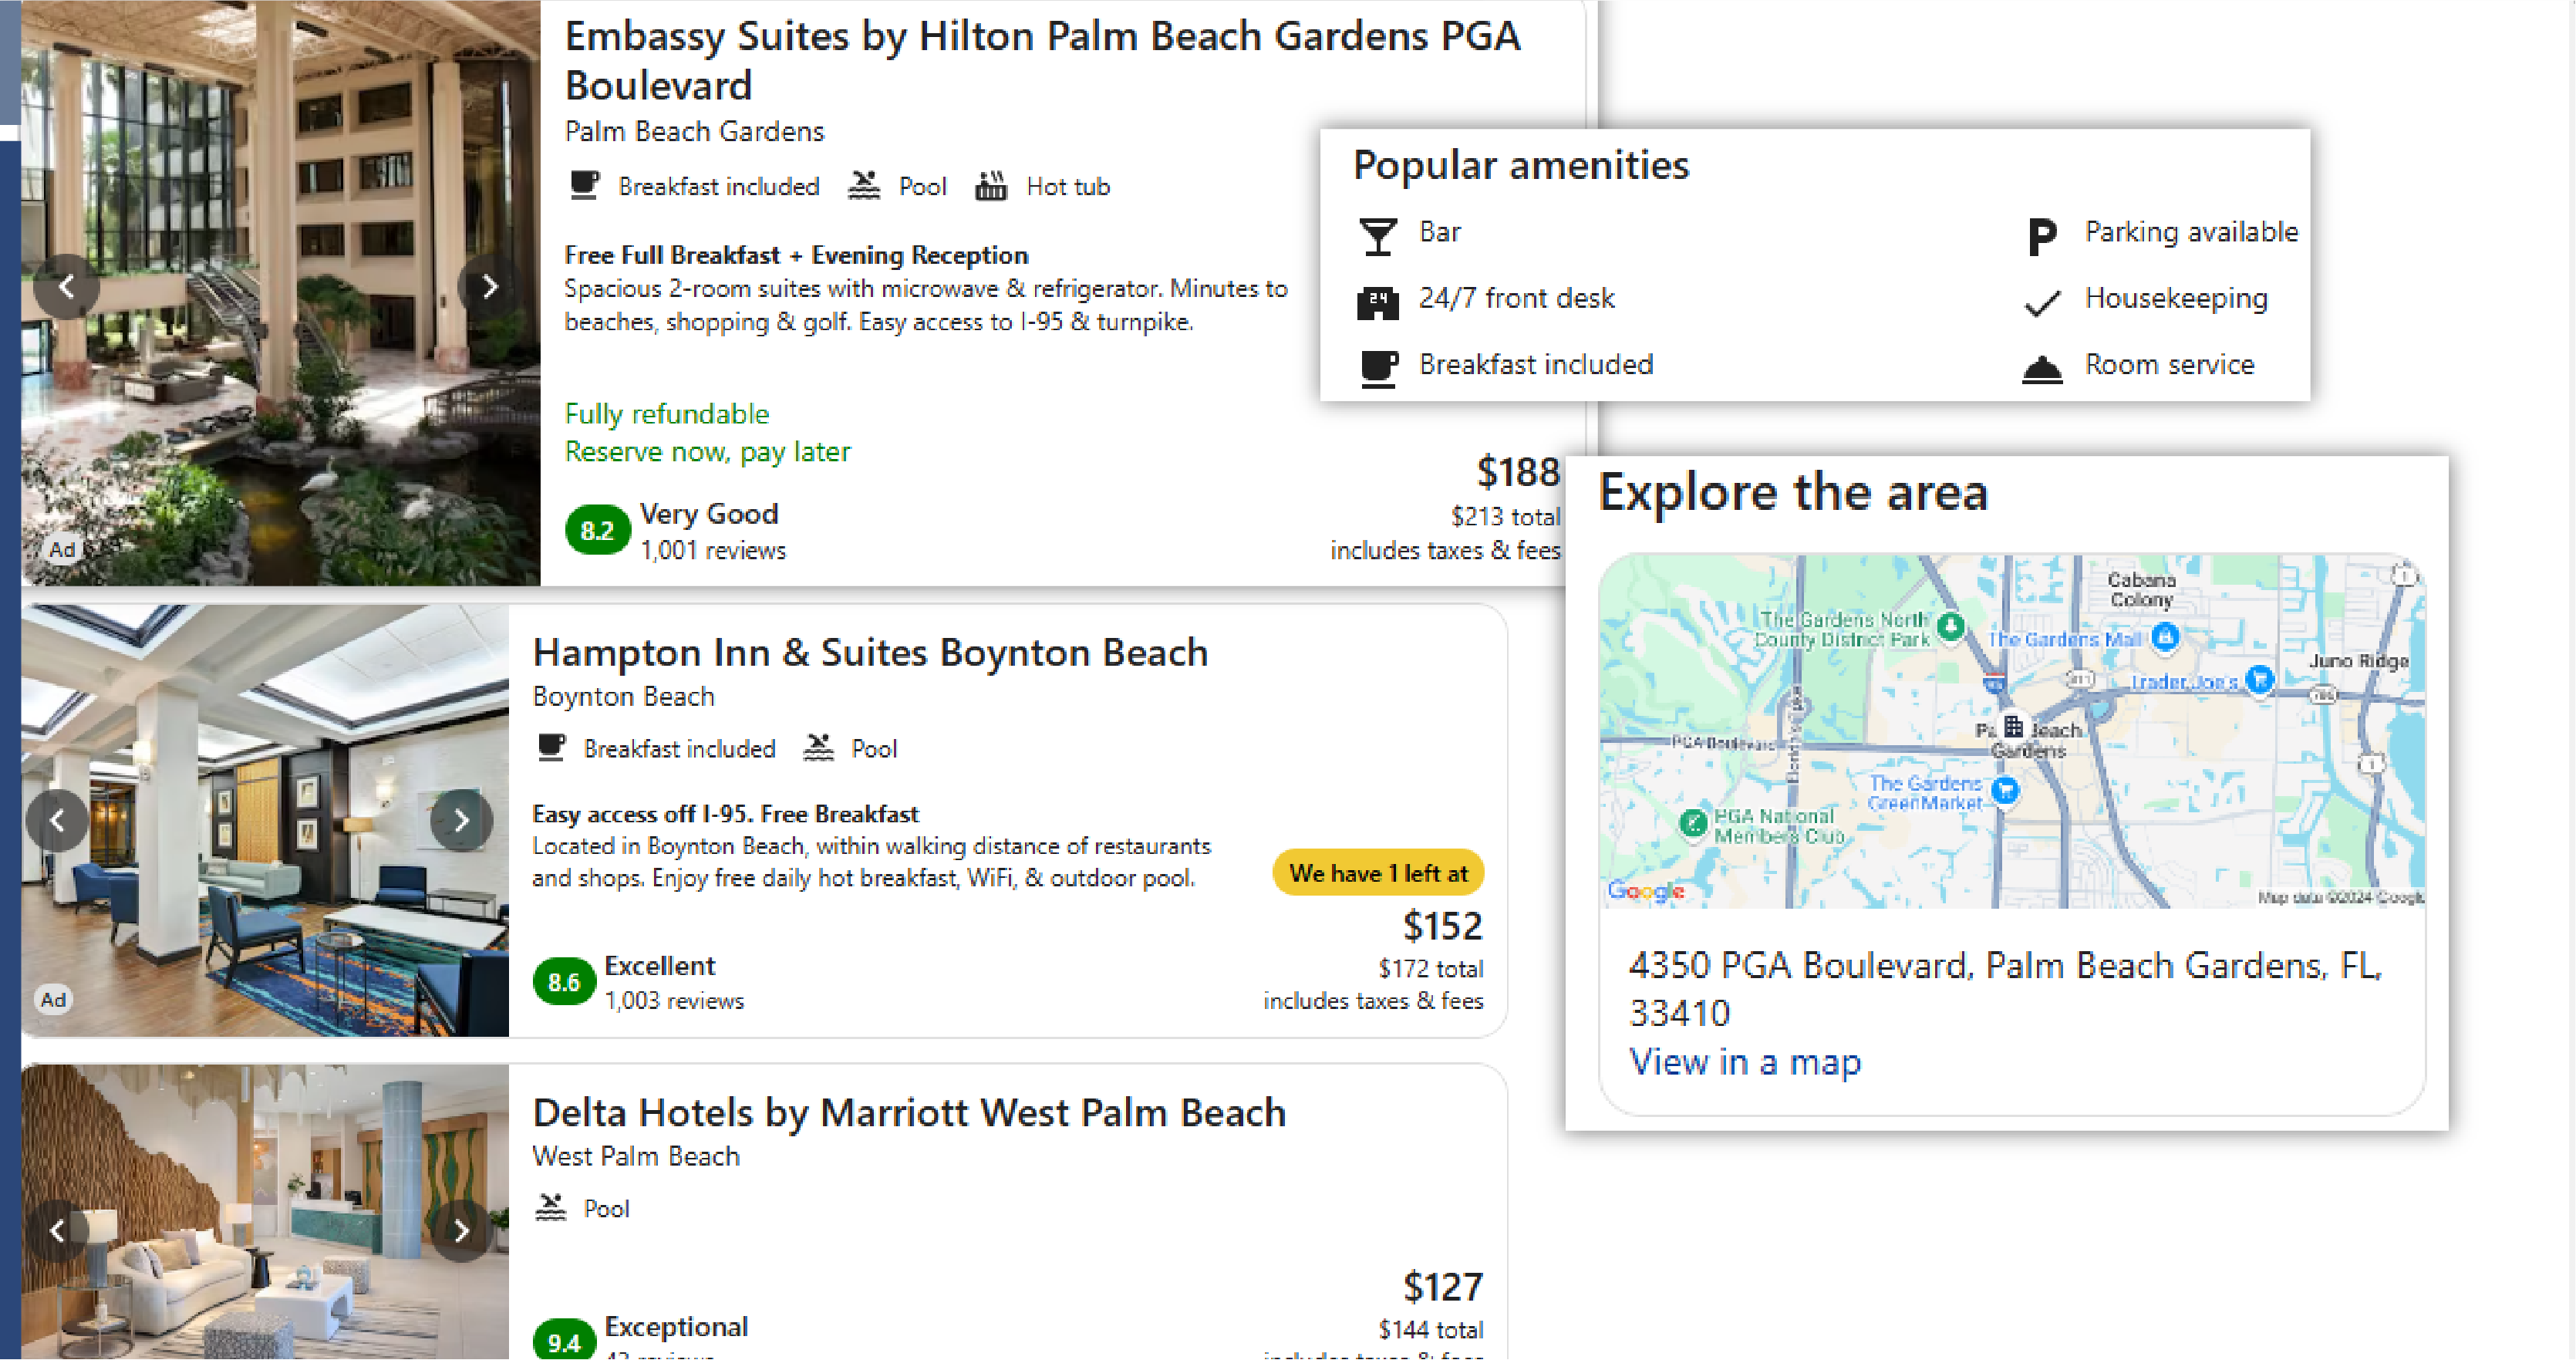The width and height of the screenshot is (2576, 1360).
Task: Open the Hampton Inn & Suites Boynton Beach listing
Action: click(871, 652)
